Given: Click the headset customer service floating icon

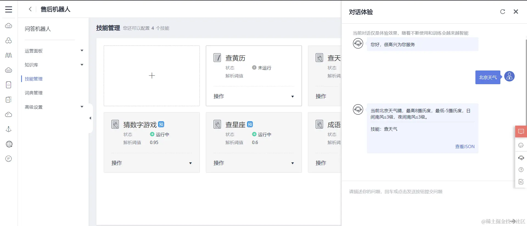Looking at the screenshot, I should click(x=521, y=158).
